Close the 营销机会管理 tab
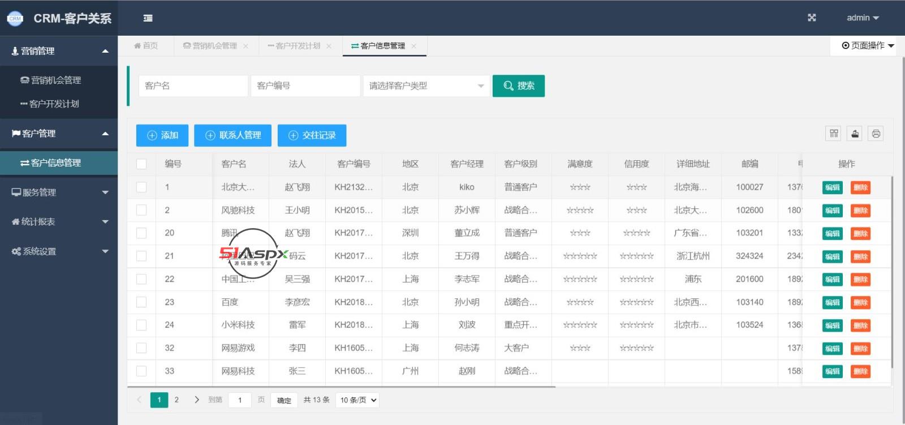Image resolution: width=905 pixels, height=425 pixels. point(245,46)
